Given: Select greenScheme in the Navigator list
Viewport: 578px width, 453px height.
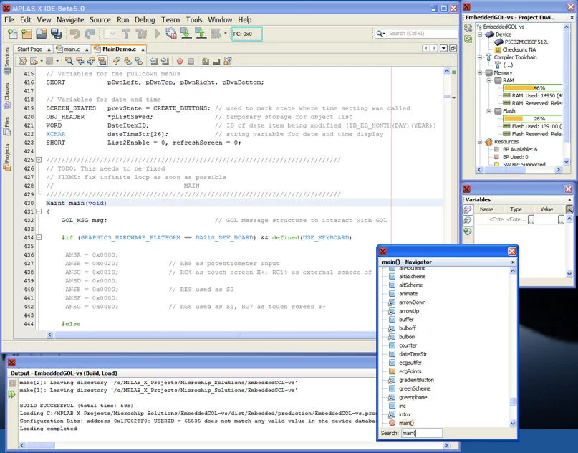Looking at the screenshot, I should 414,388.
